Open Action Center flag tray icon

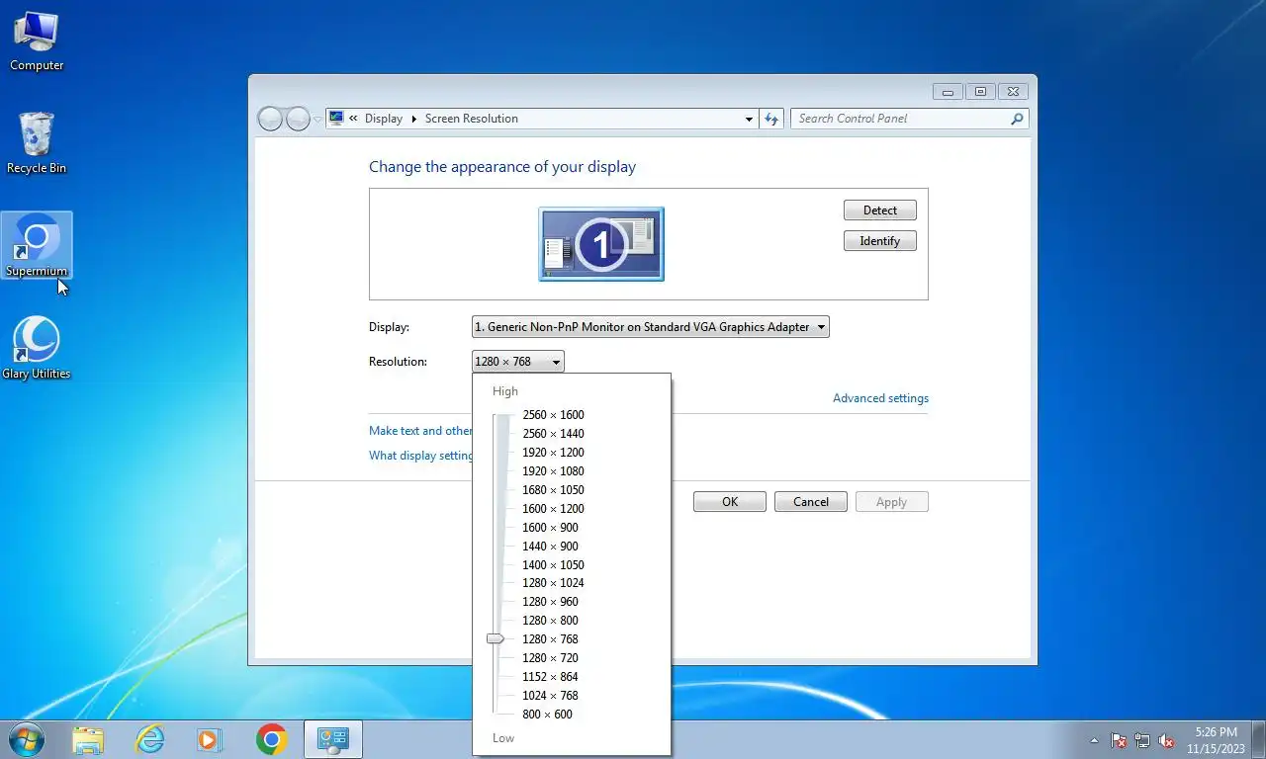1119,740
